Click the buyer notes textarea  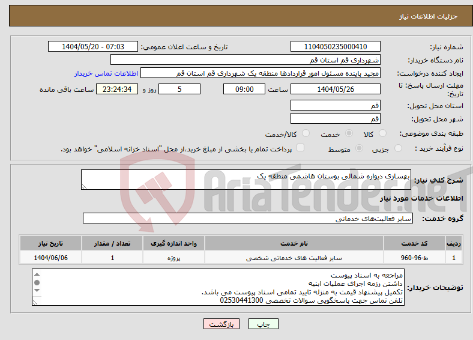point(218,287)
